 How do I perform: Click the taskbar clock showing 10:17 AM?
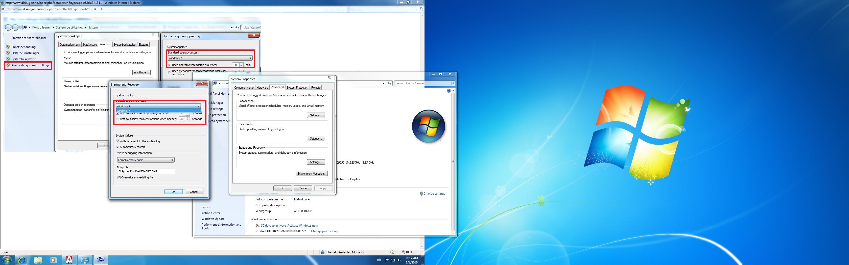(411, 260)
